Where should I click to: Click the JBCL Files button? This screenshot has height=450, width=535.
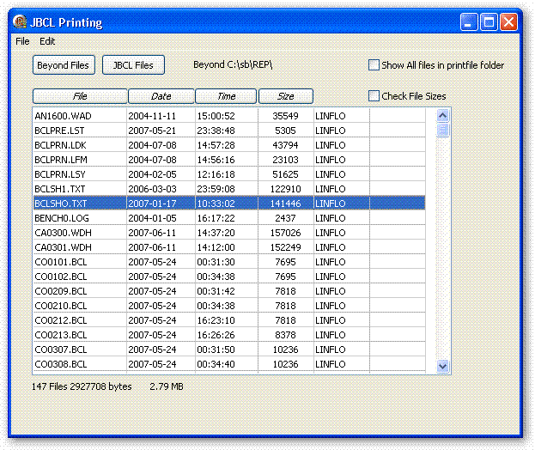click(x=133, y=65)
